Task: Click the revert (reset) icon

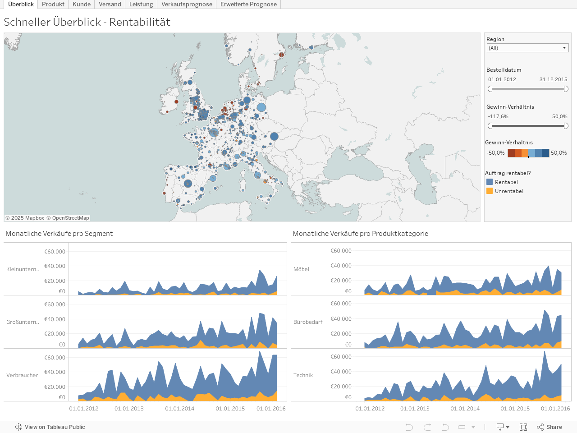Action: pyautogui.click(x=445, y=427)
